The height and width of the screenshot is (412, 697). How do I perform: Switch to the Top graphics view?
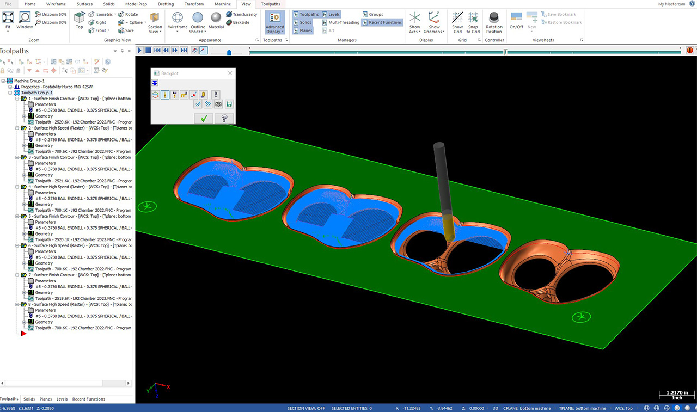click(80, 20)
